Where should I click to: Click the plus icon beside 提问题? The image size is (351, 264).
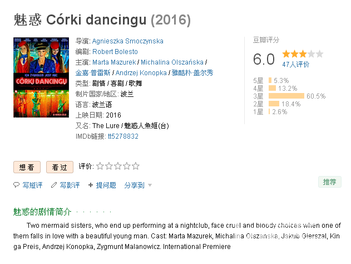(91, 185)
